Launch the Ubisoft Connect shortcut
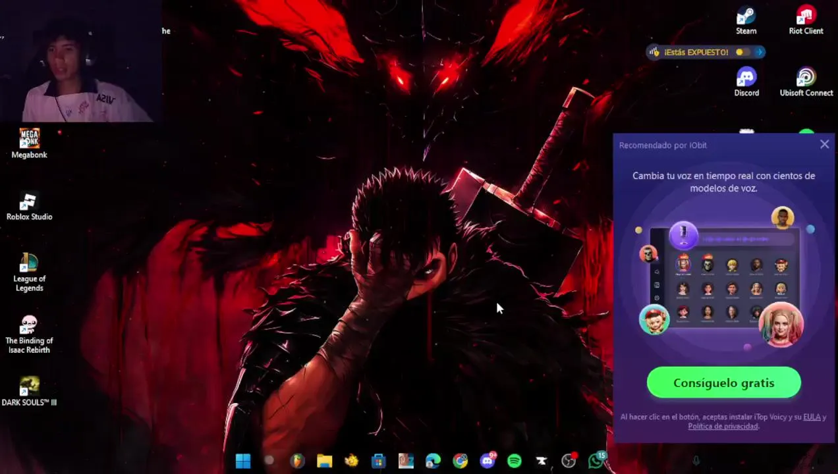The width and height of the screenshot is (838, 474). [806, 82]
